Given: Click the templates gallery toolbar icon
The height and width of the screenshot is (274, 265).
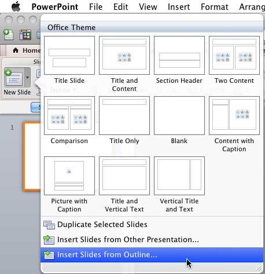Looking at the screenshot, I should tap(25, 35).
